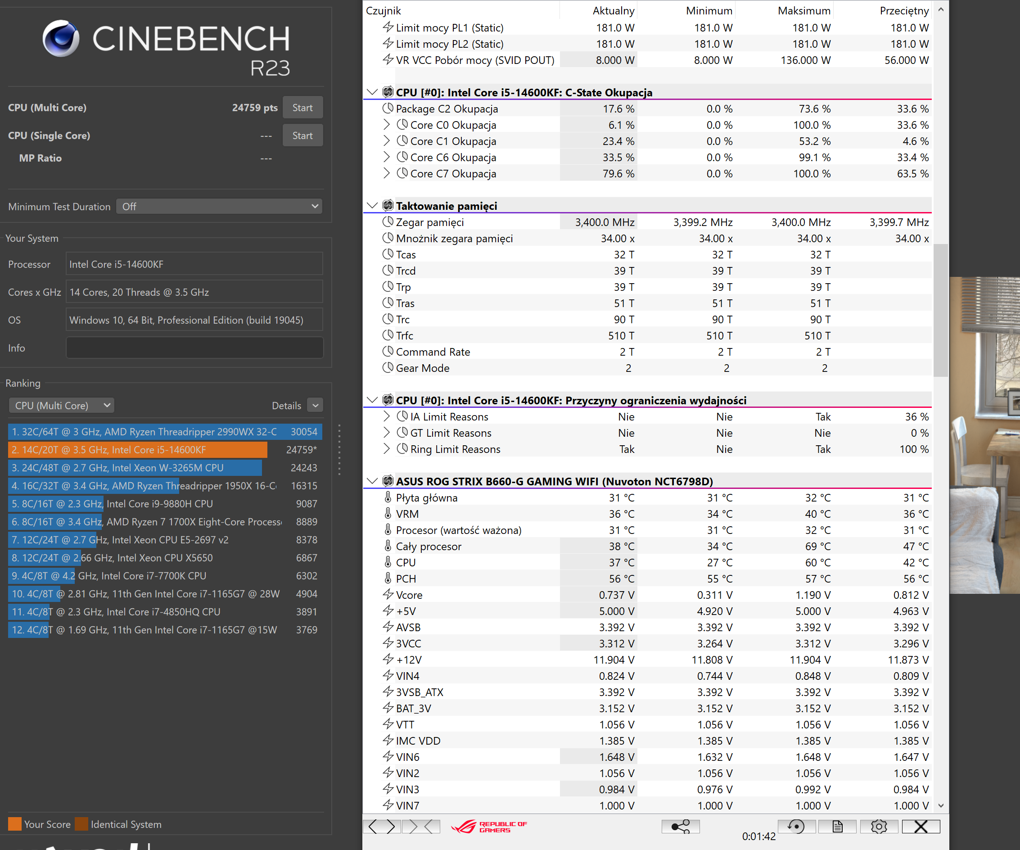The height and width of the screenshot is (850, 1020).
Task: Click the Republic of Gamers logo
Action: pyautogui.click(x=489, y=826)
